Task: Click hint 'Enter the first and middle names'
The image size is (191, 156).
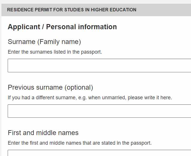Action: (x=80, y=143)
